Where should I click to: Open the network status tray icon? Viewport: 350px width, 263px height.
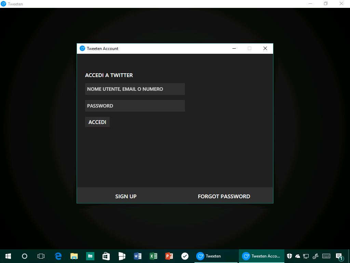(306, 256)
